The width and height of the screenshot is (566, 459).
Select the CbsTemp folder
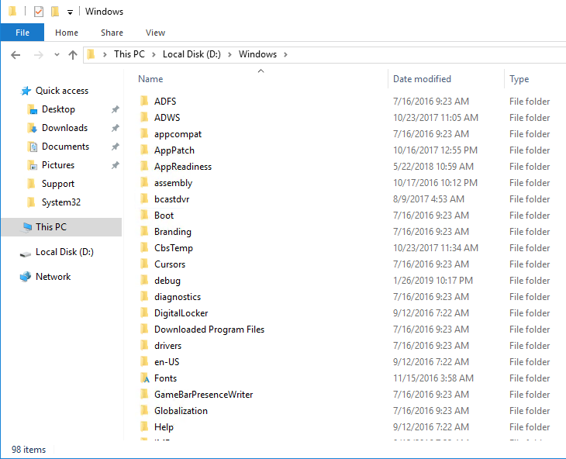[x=174, y=248]
